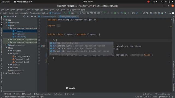Open the TODO tool window

pos(8,94)
